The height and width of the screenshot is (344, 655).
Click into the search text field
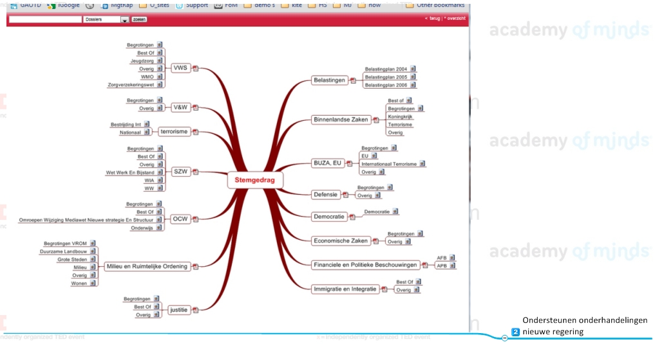(45, 19)
